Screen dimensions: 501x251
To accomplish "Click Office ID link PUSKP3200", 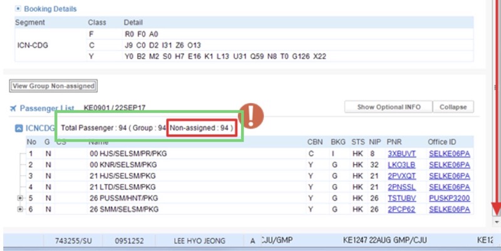I will (x=449, y=199).
